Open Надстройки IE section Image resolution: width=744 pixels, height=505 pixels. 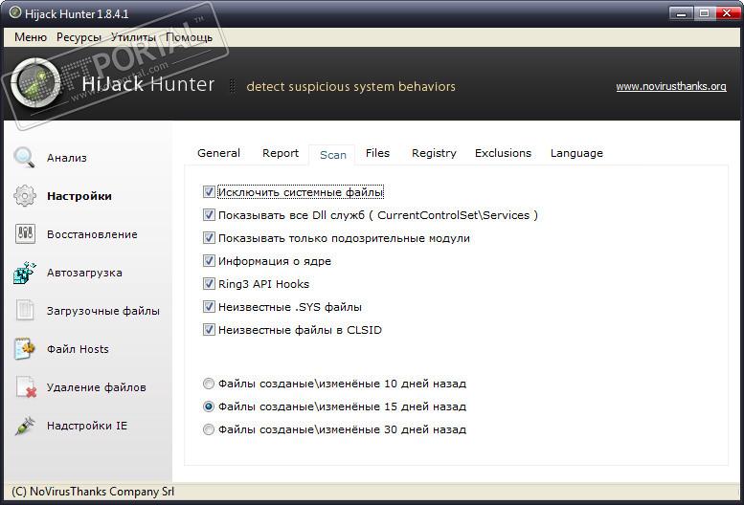point(87,426)
